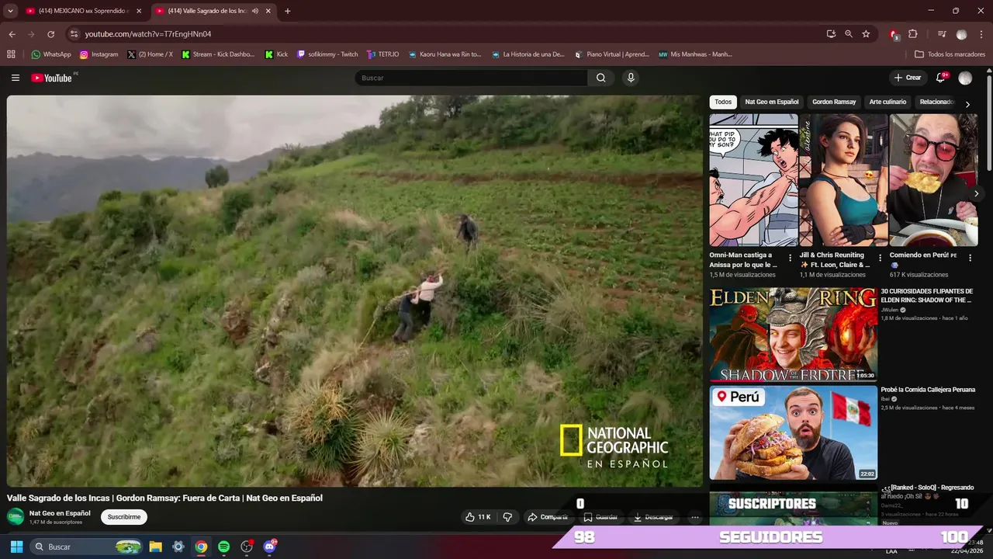Select the Arte culinario filter chip
Screen dimensions: 993x559
[x=887, y=102]
